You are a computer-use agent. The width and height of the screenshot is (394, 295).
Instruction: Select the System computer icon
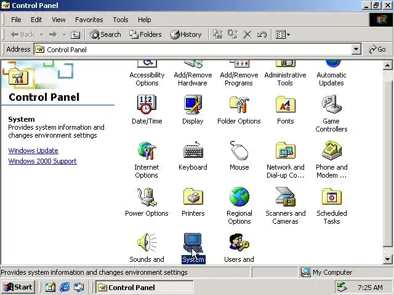pos(193,243)
